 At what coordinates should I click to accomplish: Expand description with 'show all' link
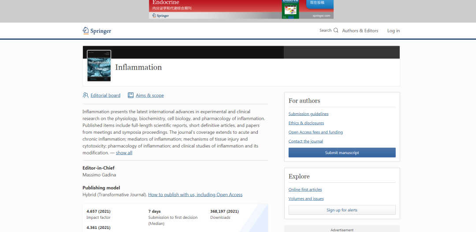[x=124, y=153]
